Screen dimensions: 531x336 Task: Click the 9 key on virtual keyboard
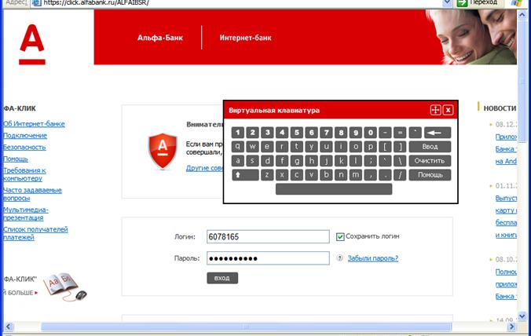[x=356, y=133]
